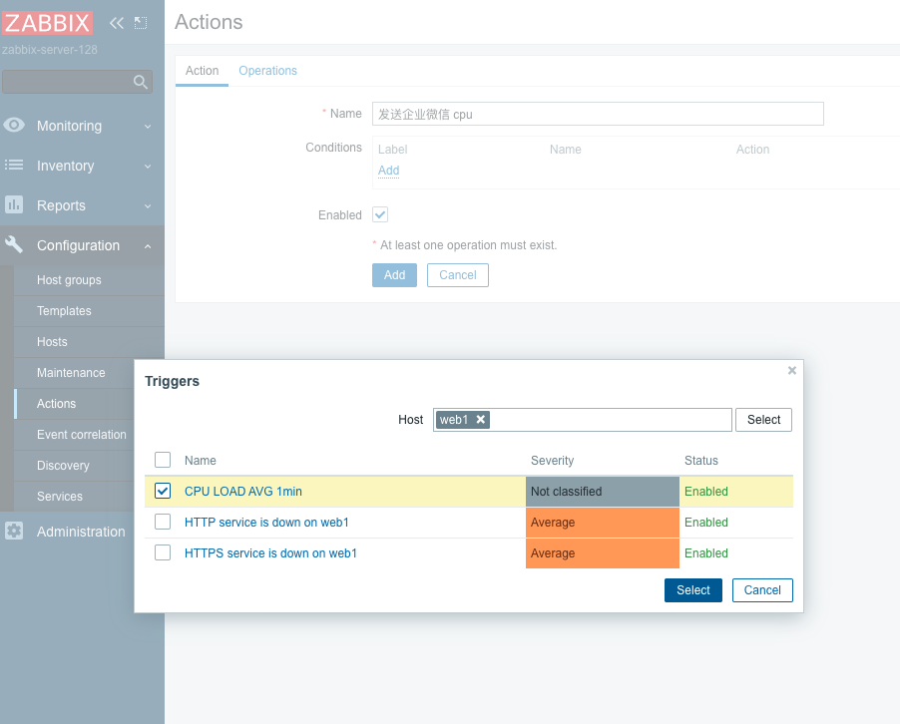Viewport: 900px width, 724px height.
Task: Toggle kiosk mode sidebar icon
Action: coord(141,23)
